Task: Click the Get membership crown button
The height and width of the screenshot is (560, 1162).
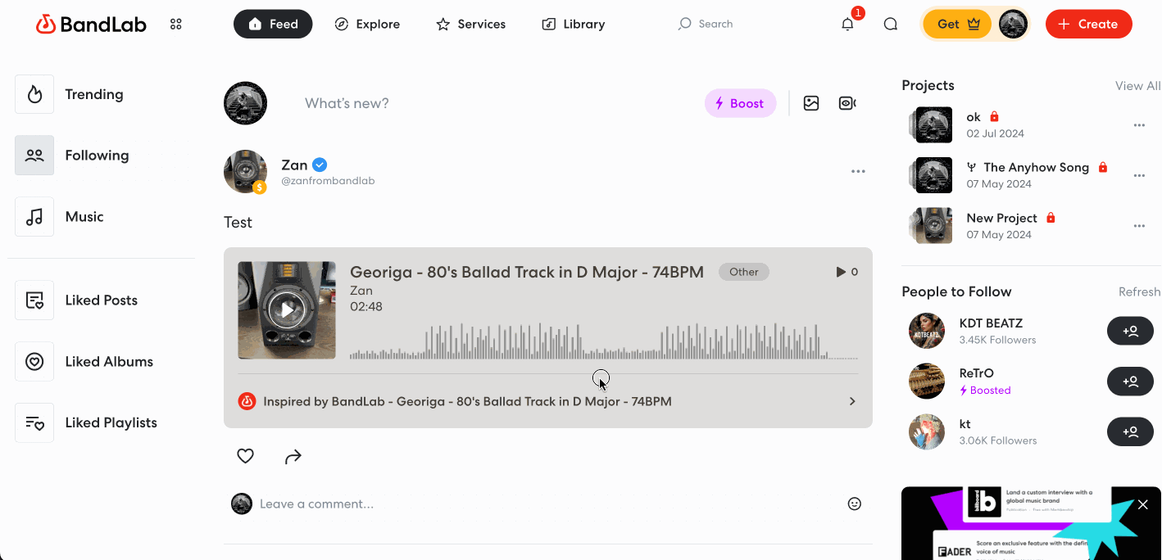Action: click(957, 25)
